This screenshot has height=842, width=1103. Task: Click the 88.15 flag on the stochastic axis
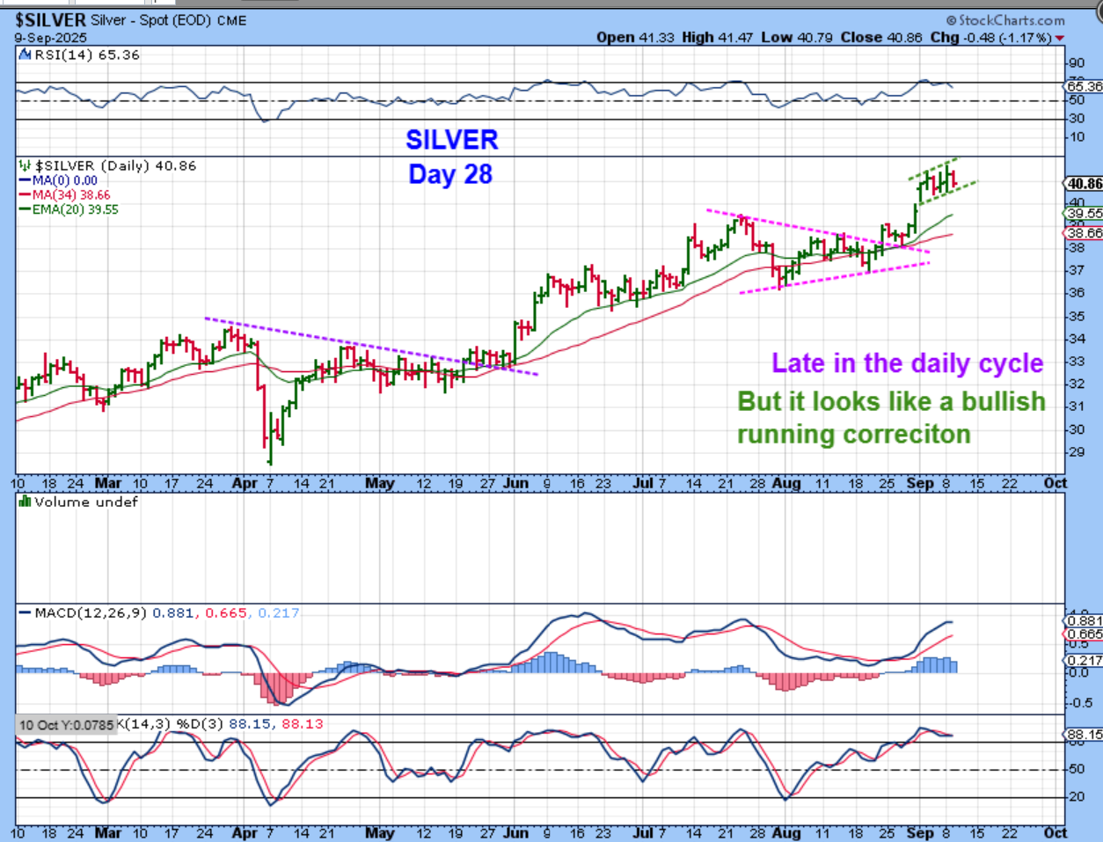pyautogui.click(x=1084, y=734)
